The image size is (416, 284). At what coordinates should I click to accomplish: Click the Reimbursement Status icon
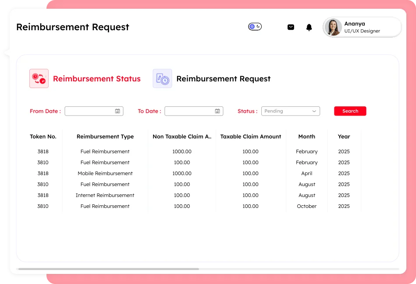[39, 79]
